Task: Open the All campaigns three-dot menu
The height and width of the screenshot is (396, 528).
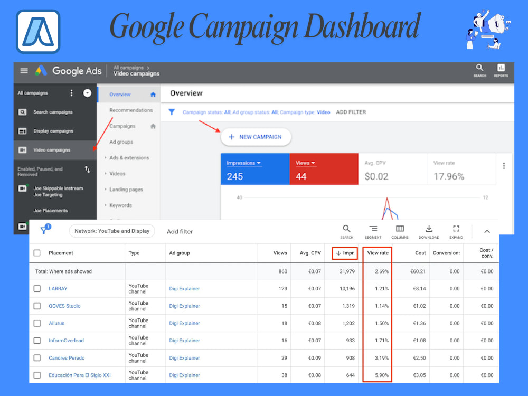Action: coord(71,93)
